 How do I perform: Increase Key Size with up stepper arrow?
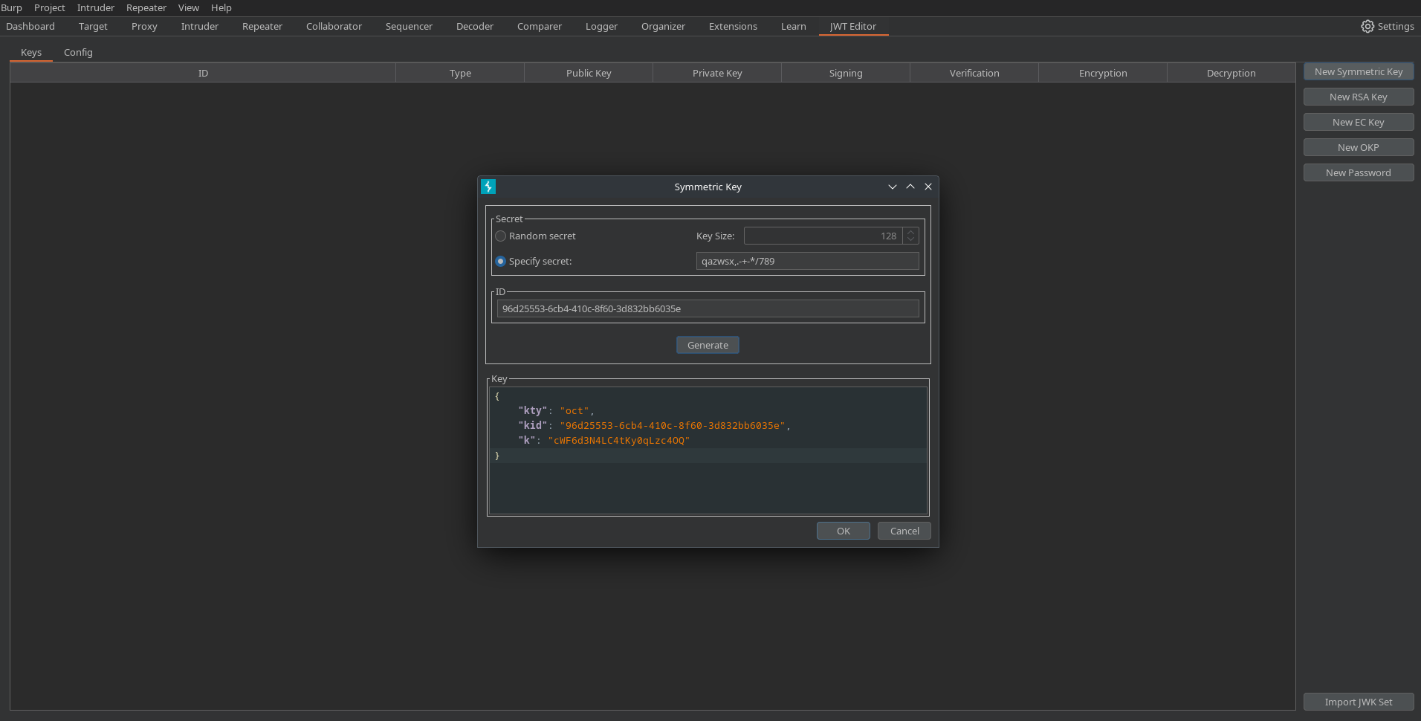[x=910, y=232]
